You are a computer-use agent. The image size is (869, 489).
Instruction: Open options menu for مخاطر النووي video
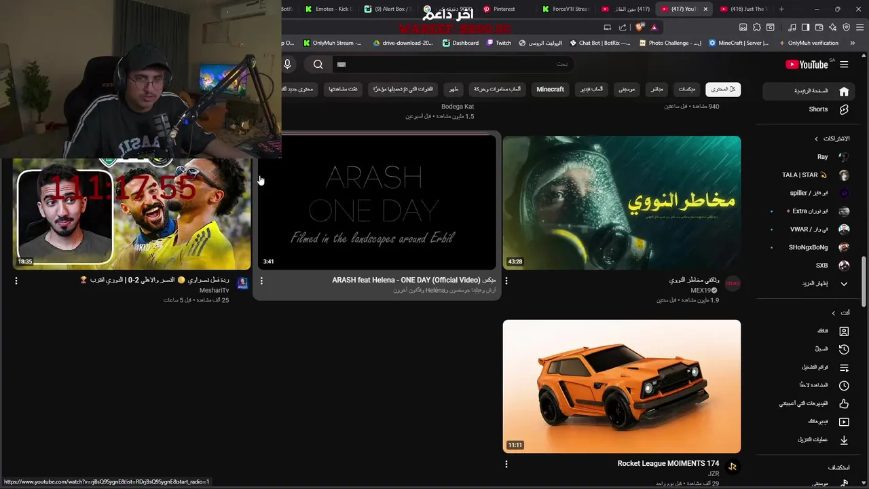(506, 280)
